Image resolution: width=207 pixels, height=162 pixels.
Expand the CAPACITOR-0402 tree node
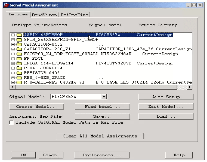[13, 44]
